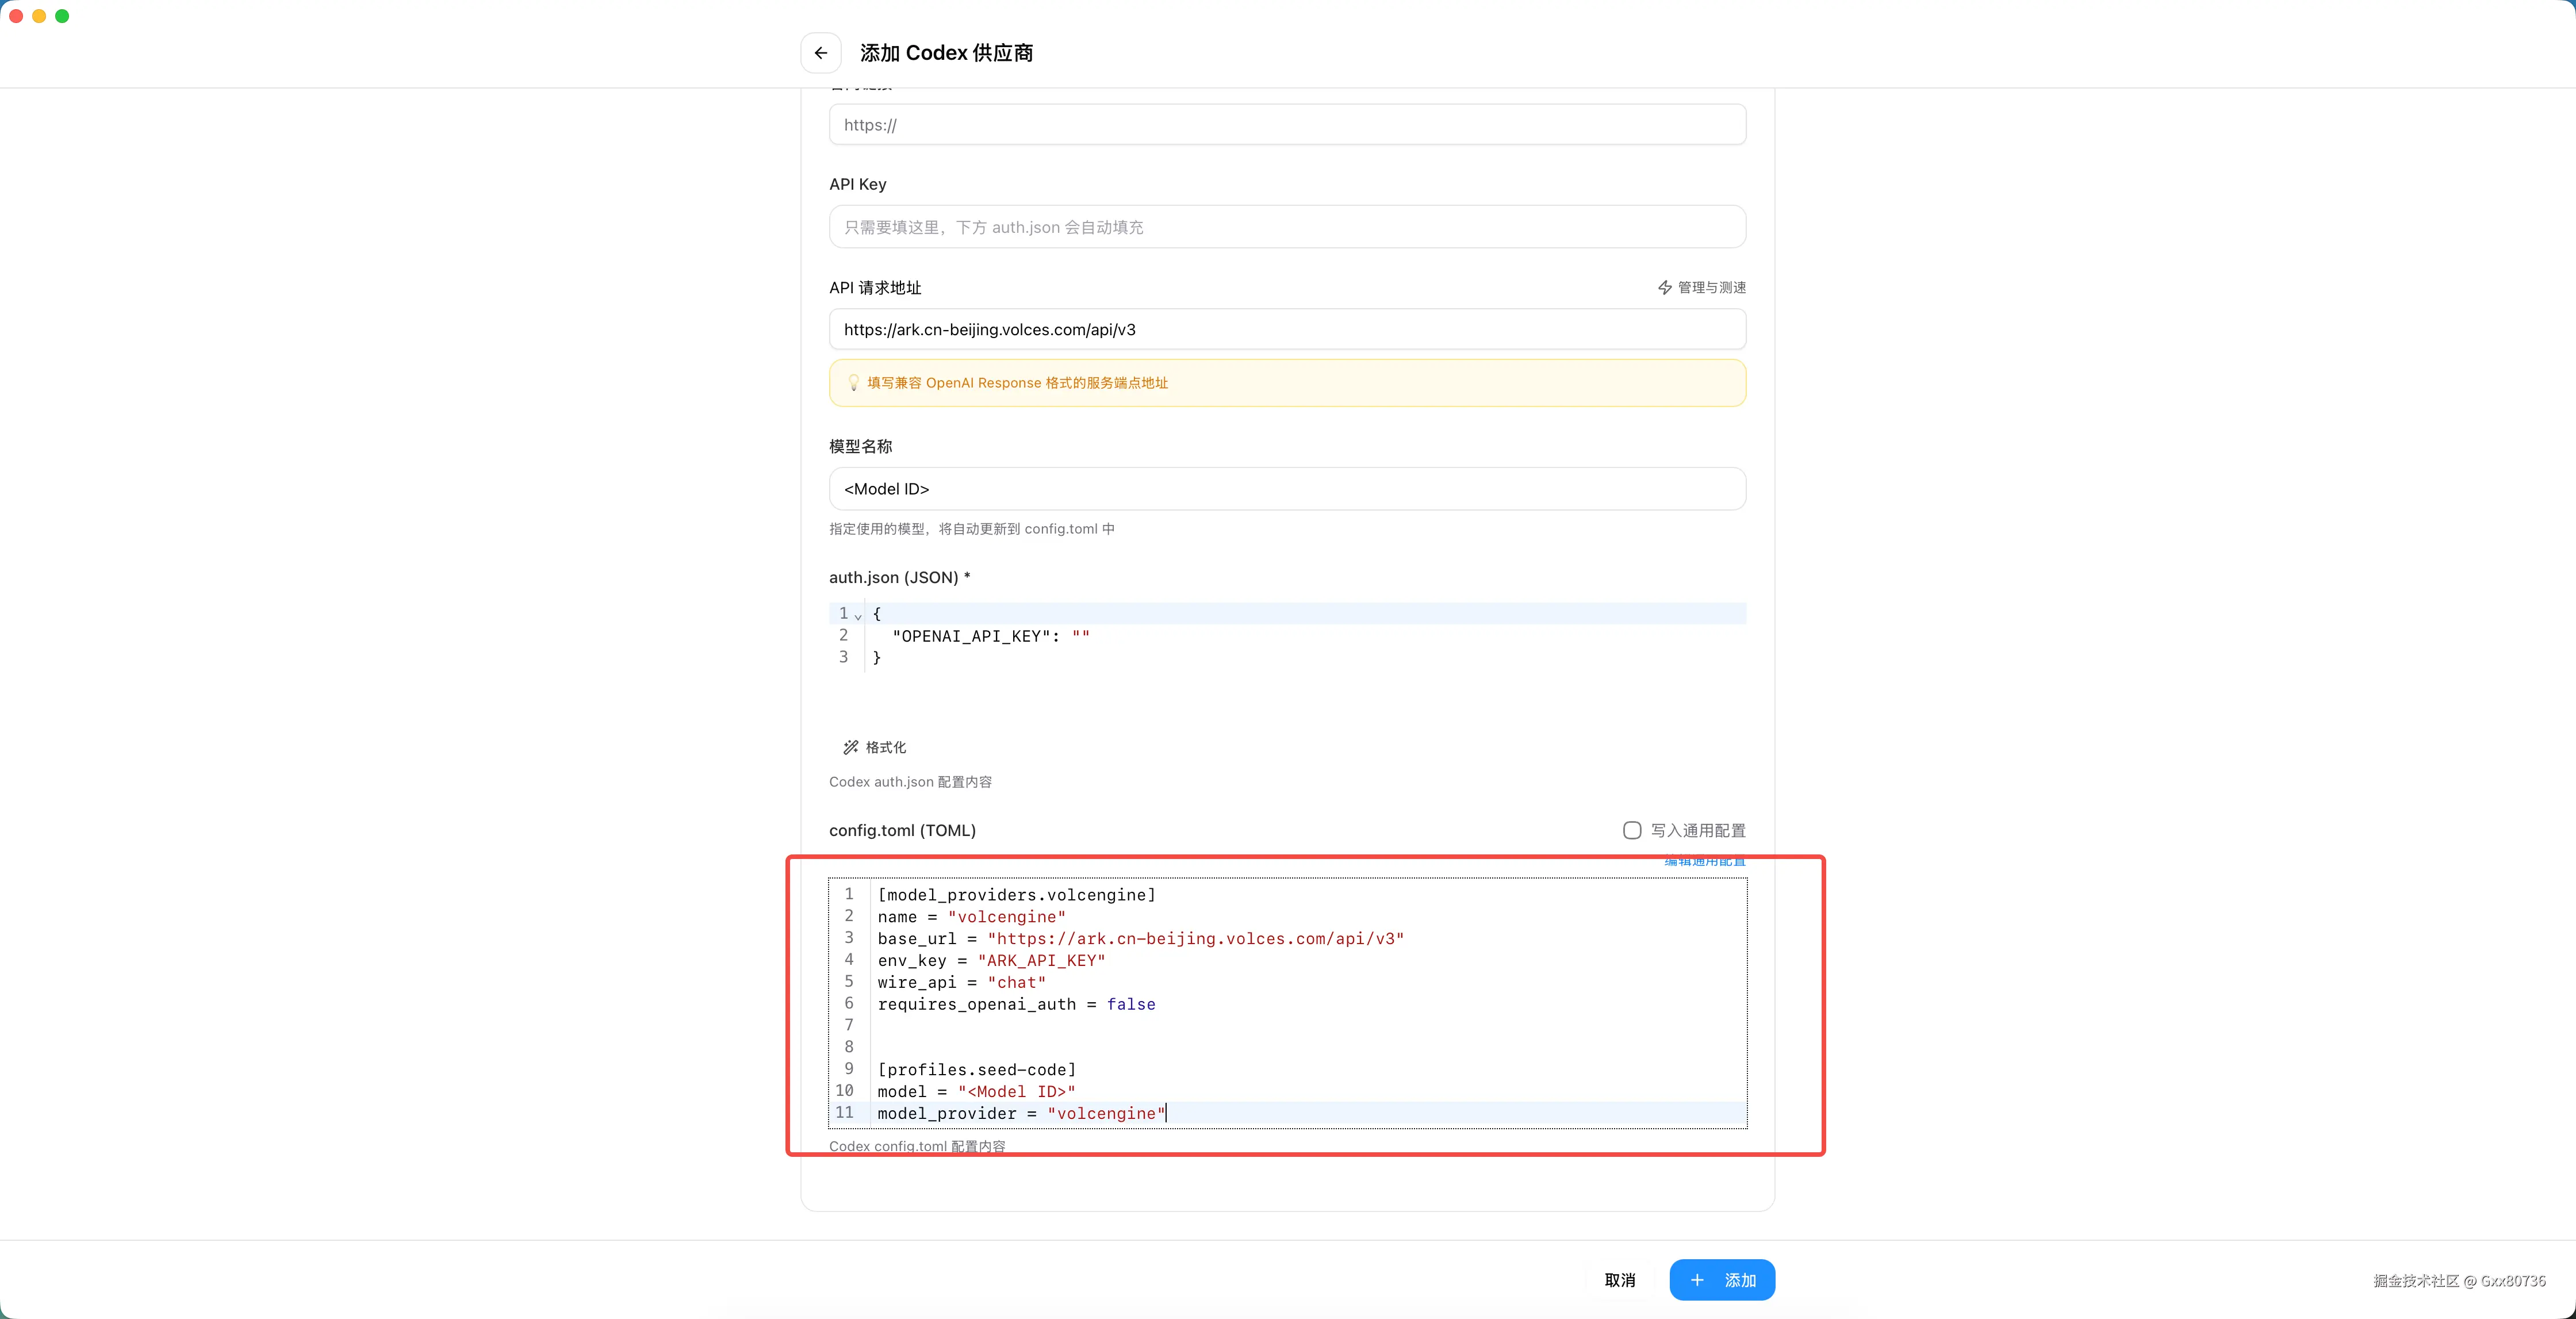The image size is (2576, 1319).
Task: Click the magic wand format icon
Action: coord(851,747)
